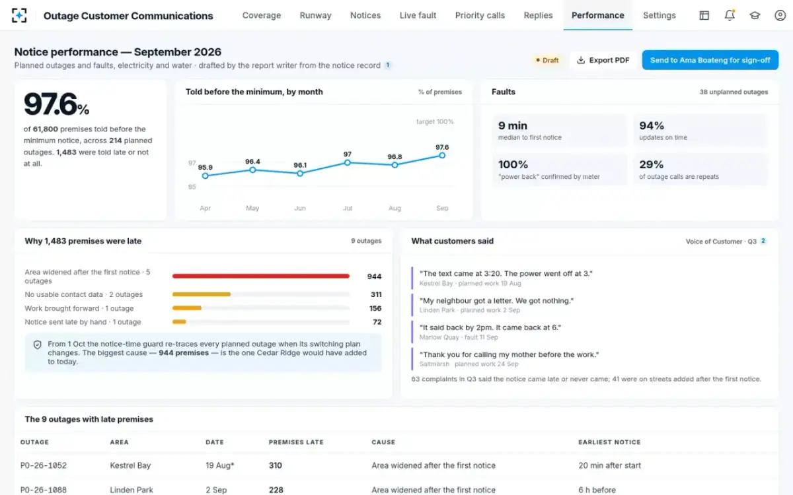Screen dimensions: 793x495
Task: Click the 100% power back confirmed card
Action: coord(559,170)
